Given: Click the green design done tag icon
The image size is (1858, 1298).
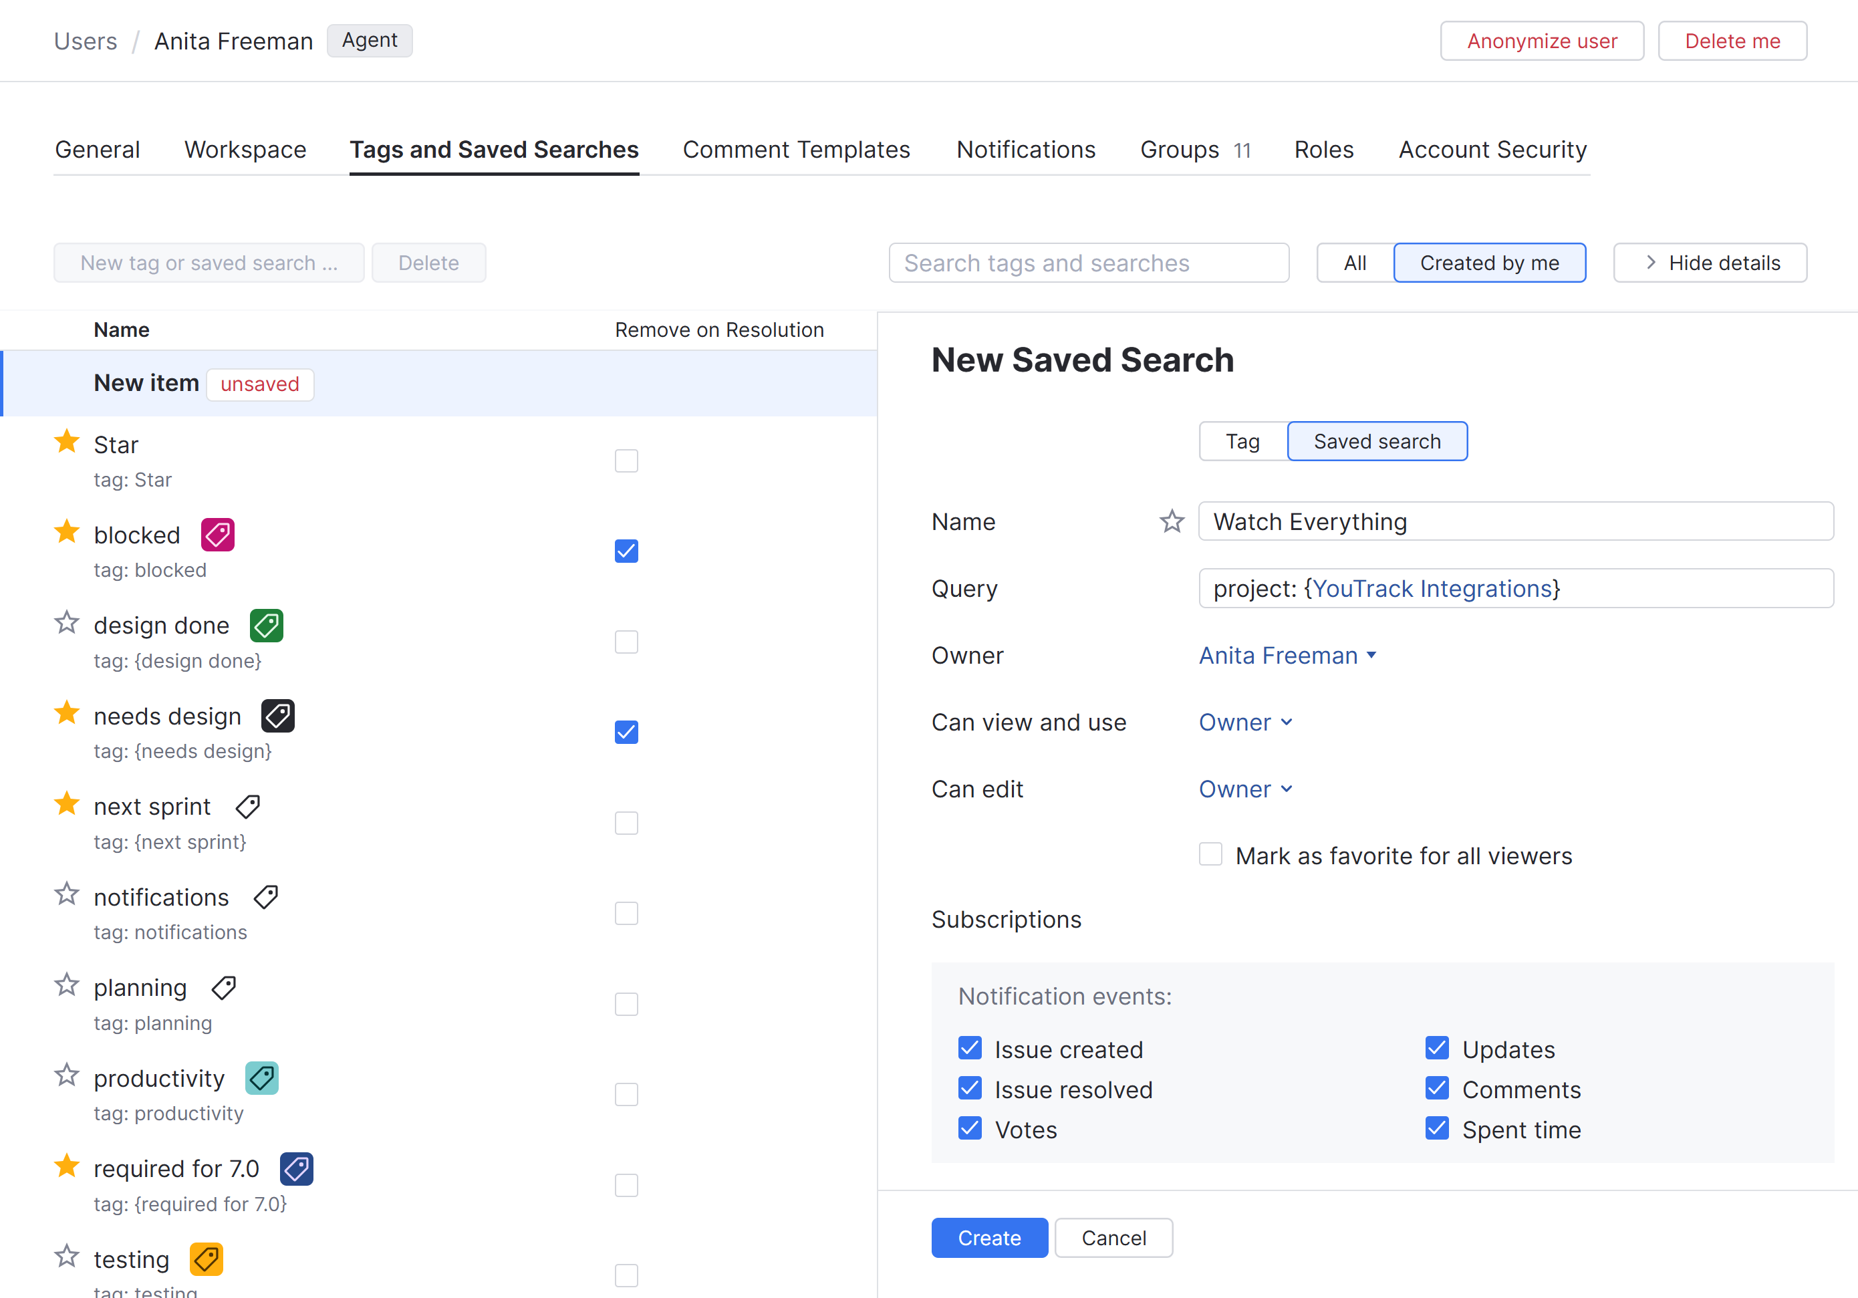Looking at the screenshot, I should tap(266, 626).
